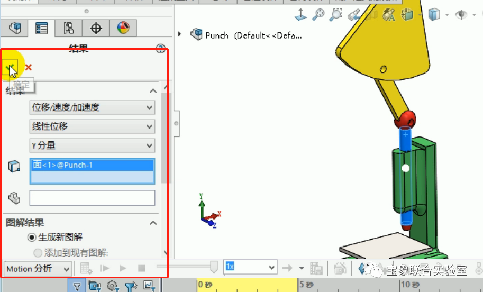
Task: Click the Animation Wizard icon
Action: (340, 268)
